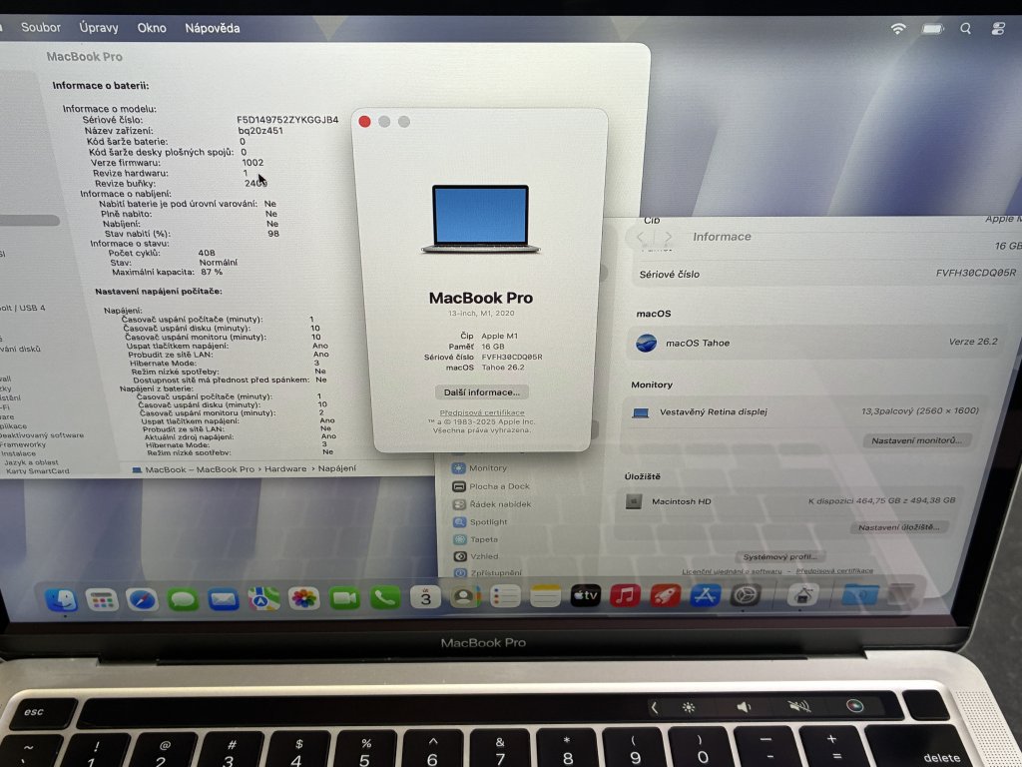Viewport: 1022px width, 767px height.
Task: Click the Wi-Fi status icon in menu bar
Action: 898,29
